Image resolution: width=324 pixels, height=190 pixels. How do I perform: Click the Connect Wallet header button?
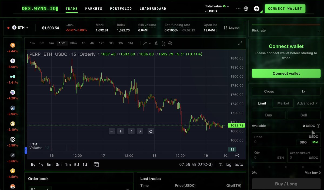(285, 9)
